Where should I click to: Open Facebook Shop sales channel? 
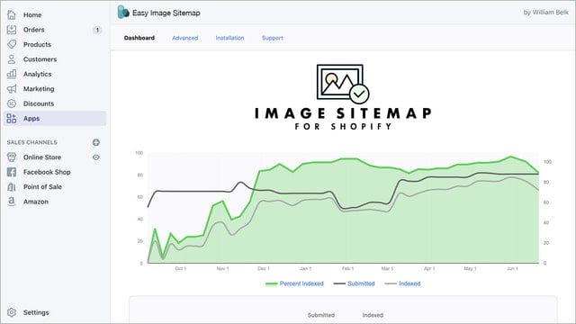click(47, 172)
